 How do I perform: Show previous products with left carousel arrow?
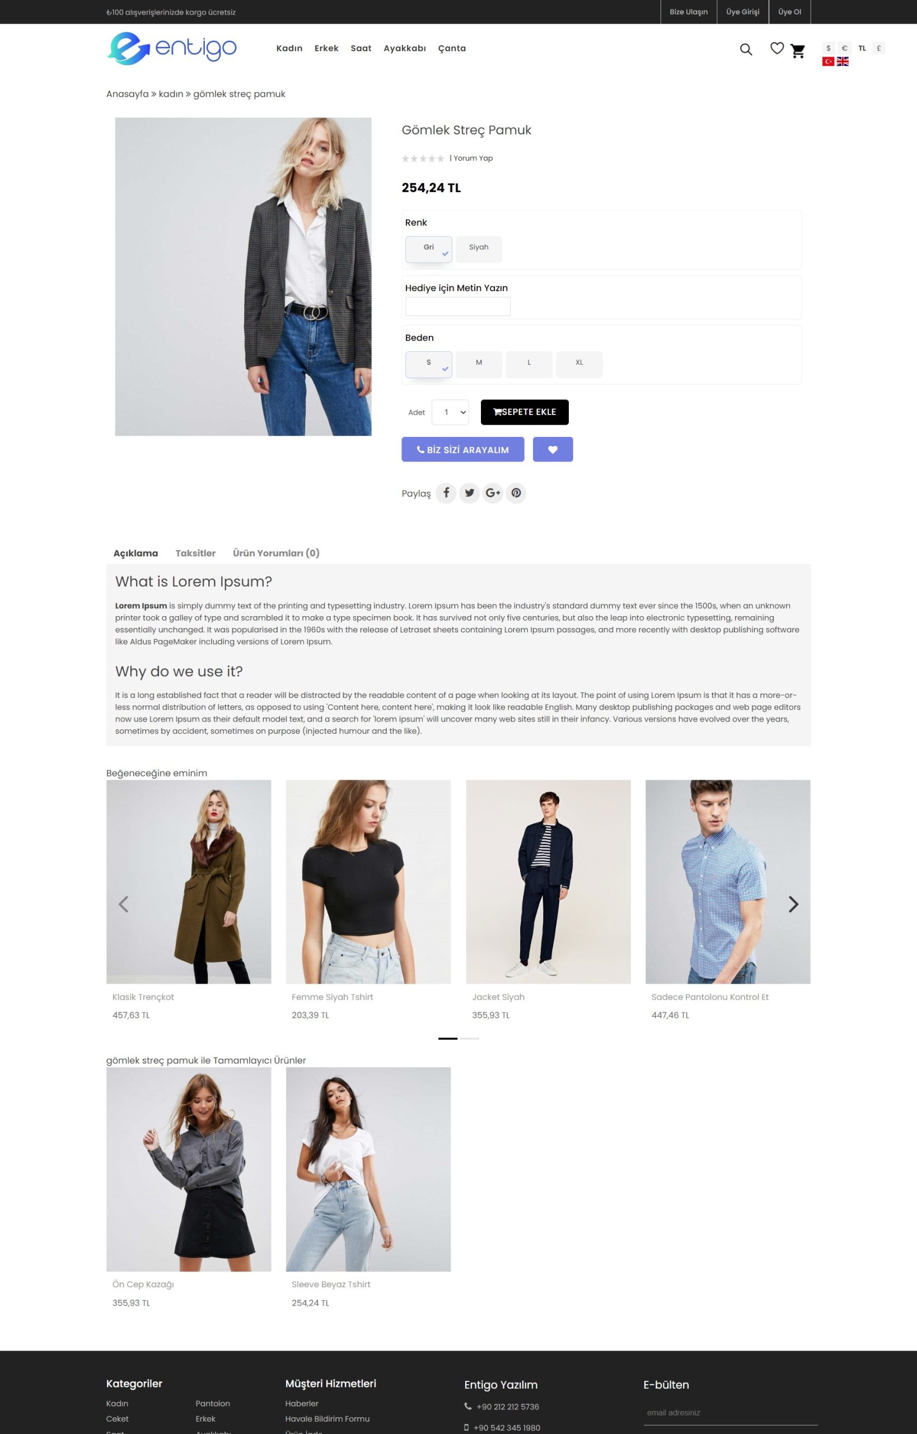[x=123, y=904]
